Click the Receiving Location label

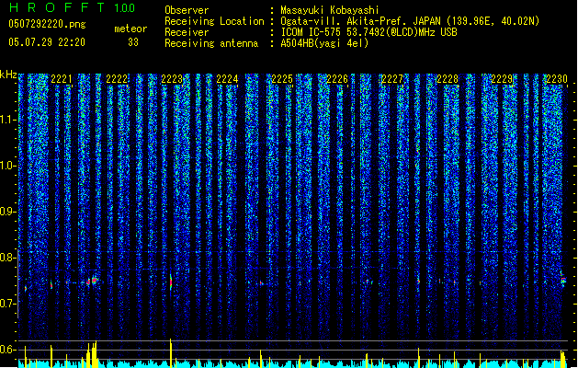click(x=214, y=21)
